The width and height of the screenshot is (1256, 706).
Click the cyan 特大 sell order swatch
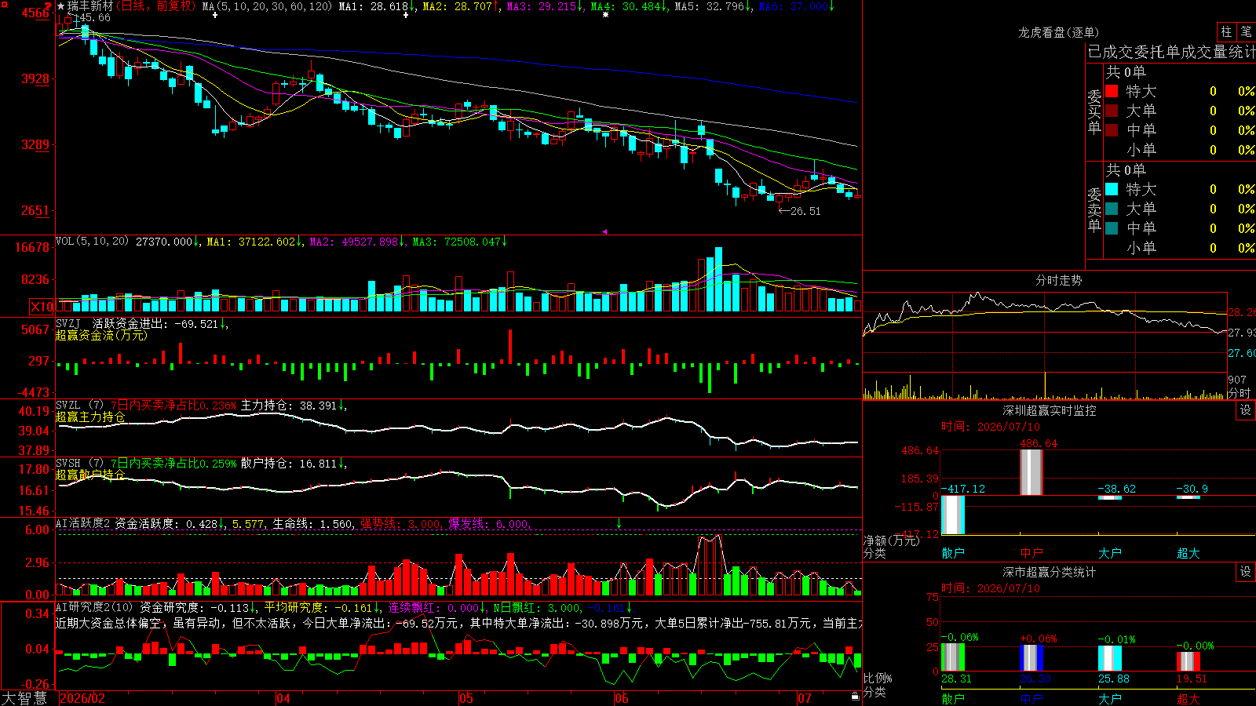click(1112, 189)
